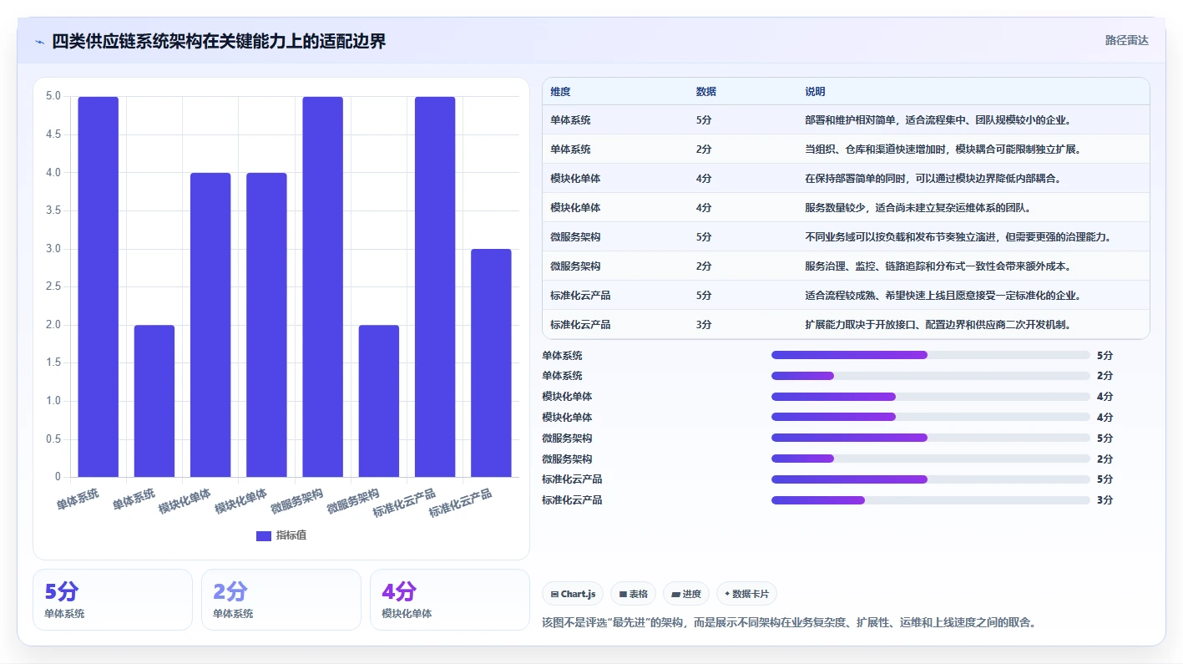
Task: Select the Chart.js tag pill
Action: tap(573, 594)
